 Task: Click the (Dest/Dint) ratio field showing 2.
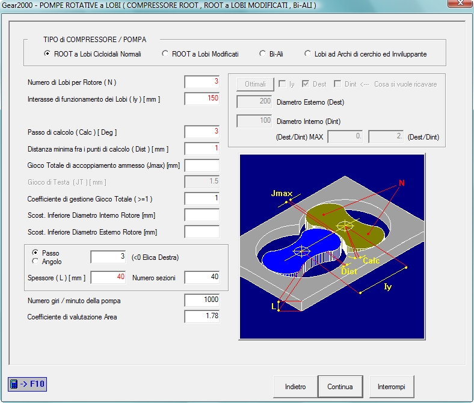click(x=386, y=137)
